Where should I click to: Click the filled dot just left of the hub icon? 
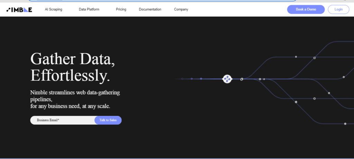(x=201, y=79)
